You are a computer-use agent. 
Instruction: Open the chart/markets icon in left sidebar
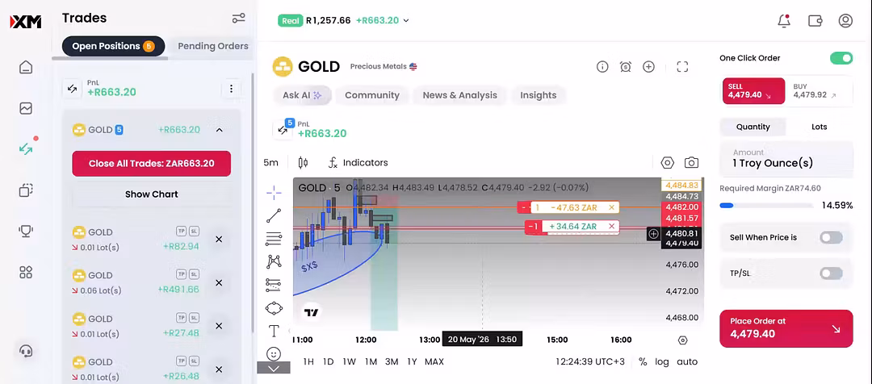point(26,108)
